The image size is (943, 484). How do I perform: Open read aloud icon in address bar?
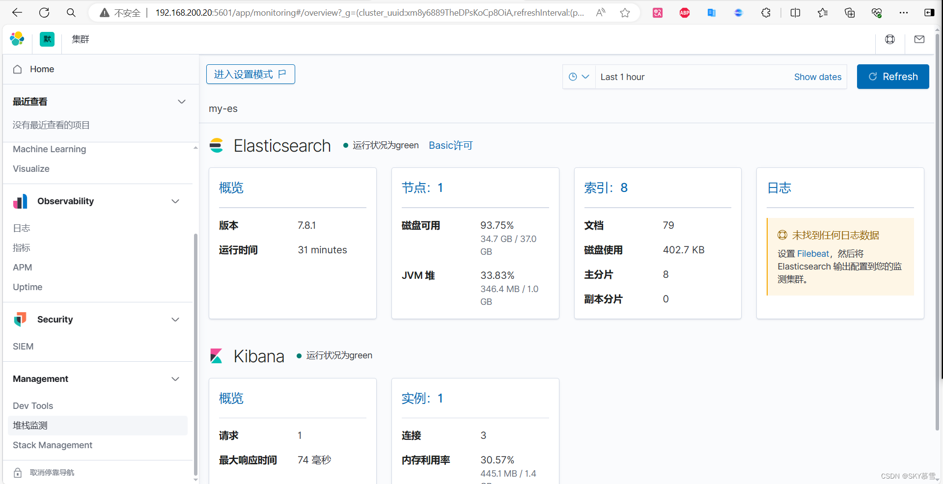pos(600,13)
